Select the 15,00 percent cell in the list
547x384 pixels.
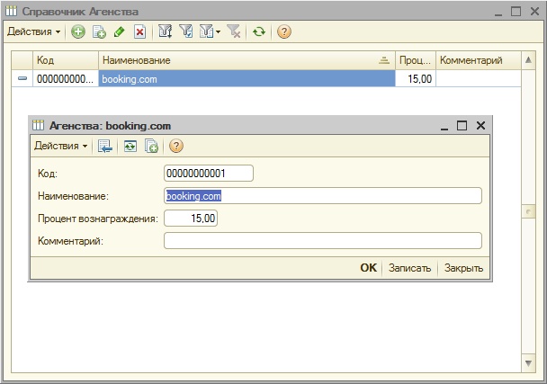(415, 79)
